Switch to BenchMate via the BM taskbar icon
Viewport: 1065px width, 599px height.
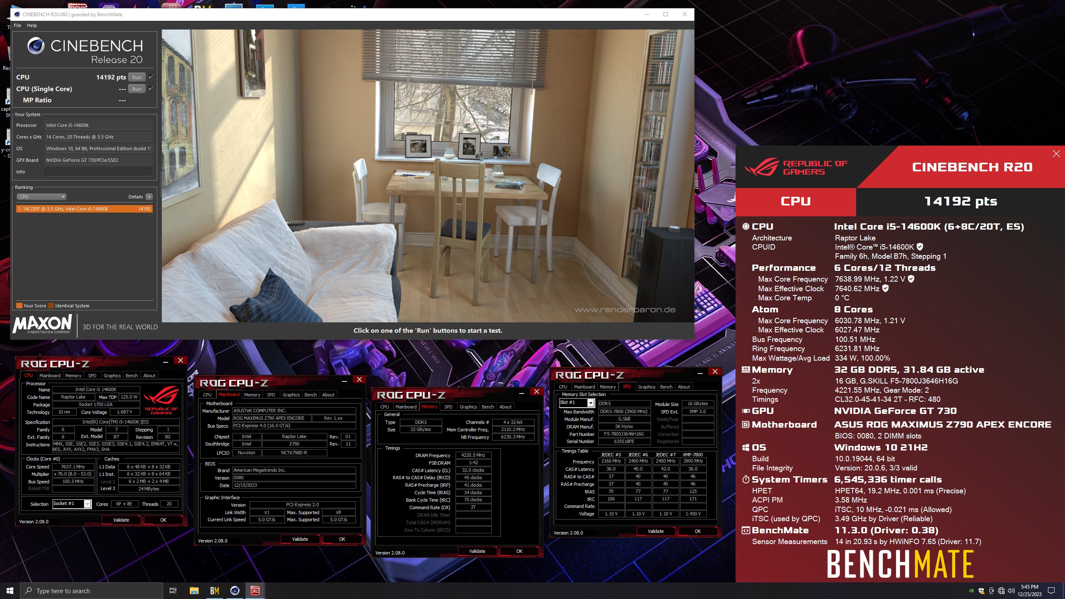[x=215, y=591]
